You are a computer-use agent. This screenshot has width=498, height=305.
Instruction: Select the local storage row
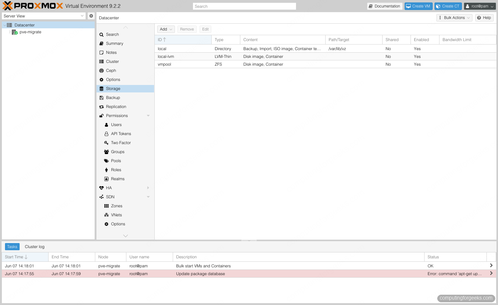pyautogui.click(x=325, y=49)
